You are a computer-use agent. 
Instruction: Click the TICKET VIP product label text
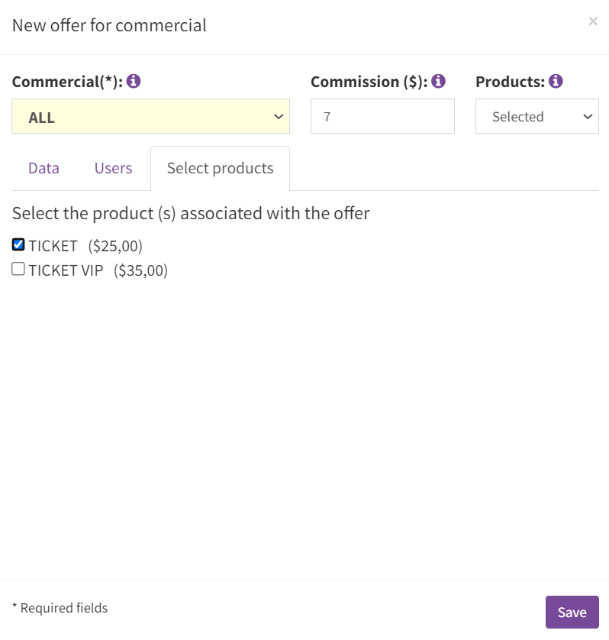pyautogui.click(x=66, y=270)
